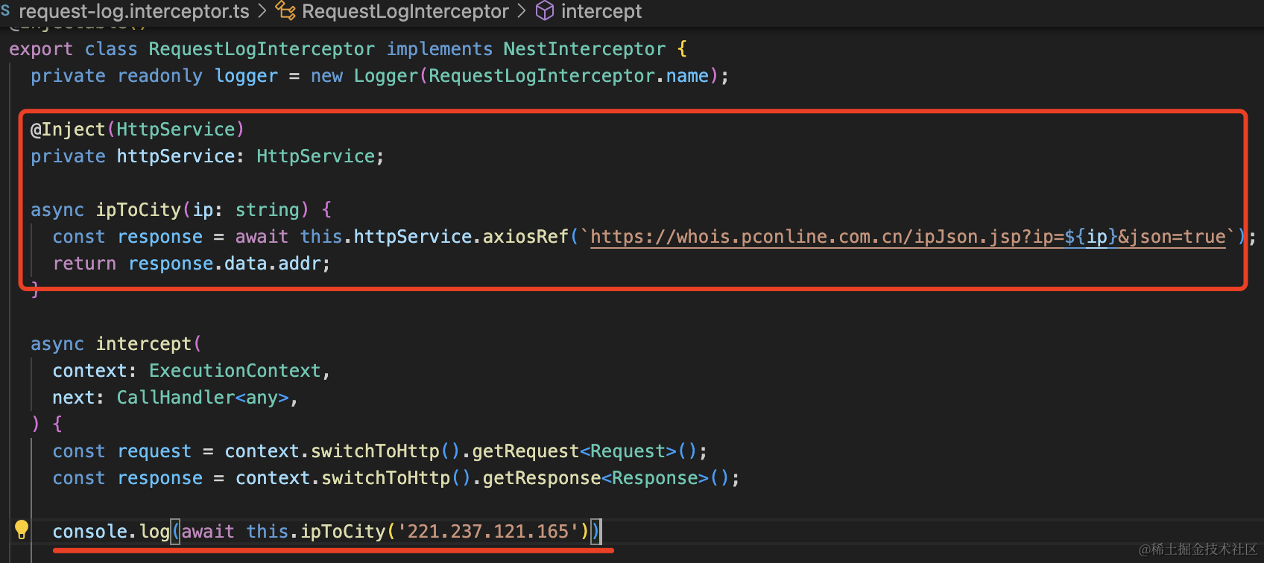Image resolution: width=1264 pixels, height=563 pixels.
Task: Click the '221.237.121.165' IP string
Action: tap(488, 532)
